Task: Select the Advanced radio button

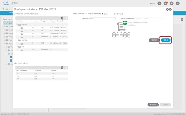Action: pos(115,14)
